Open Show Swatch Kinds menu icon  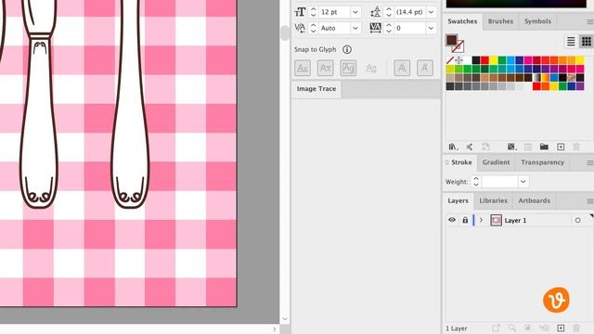(x=511, y=147)
